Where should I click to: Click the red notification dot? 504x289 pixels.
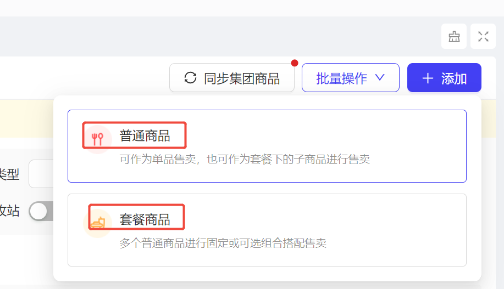pos(295,63)
